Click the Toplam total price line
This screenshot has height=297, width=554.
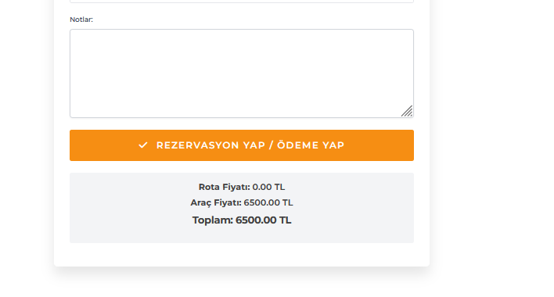click(242, 220)
